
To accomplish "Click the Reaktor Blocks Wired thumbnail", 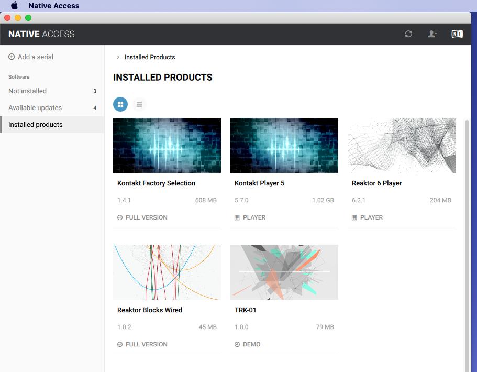I will click(167, 272).
